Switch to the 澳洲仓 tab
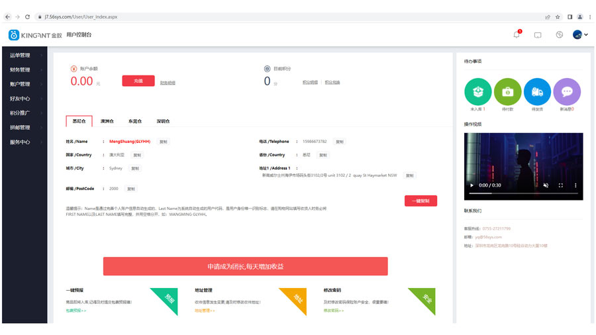596x335 pixels. (107, 121)
